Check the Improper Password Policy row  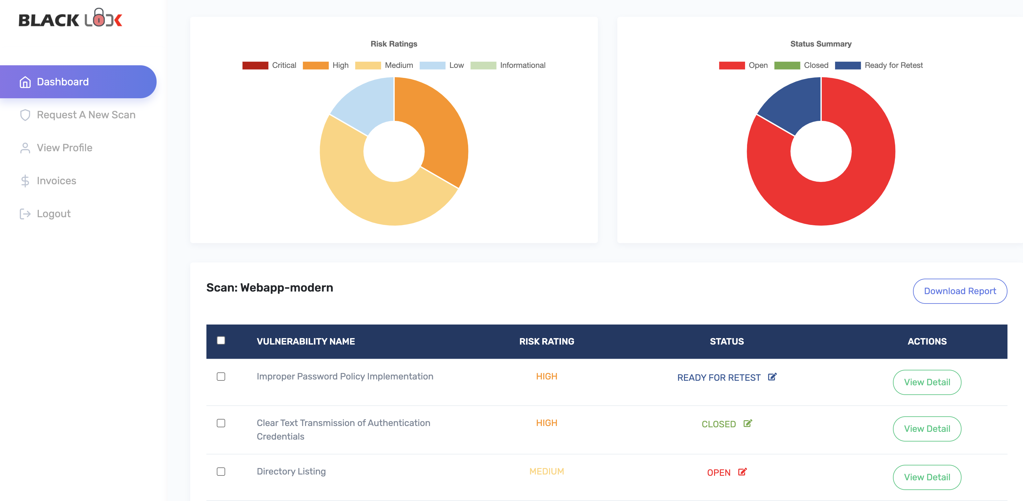pos(221,377)
